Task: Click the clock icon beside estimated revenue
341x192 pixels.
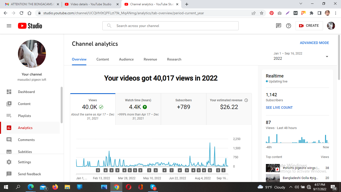Action: click(x=246, y=100)
